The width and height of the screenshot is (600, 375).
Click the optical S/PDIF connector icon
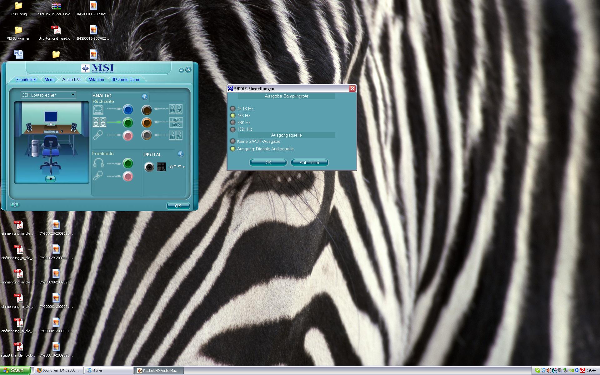161,167
